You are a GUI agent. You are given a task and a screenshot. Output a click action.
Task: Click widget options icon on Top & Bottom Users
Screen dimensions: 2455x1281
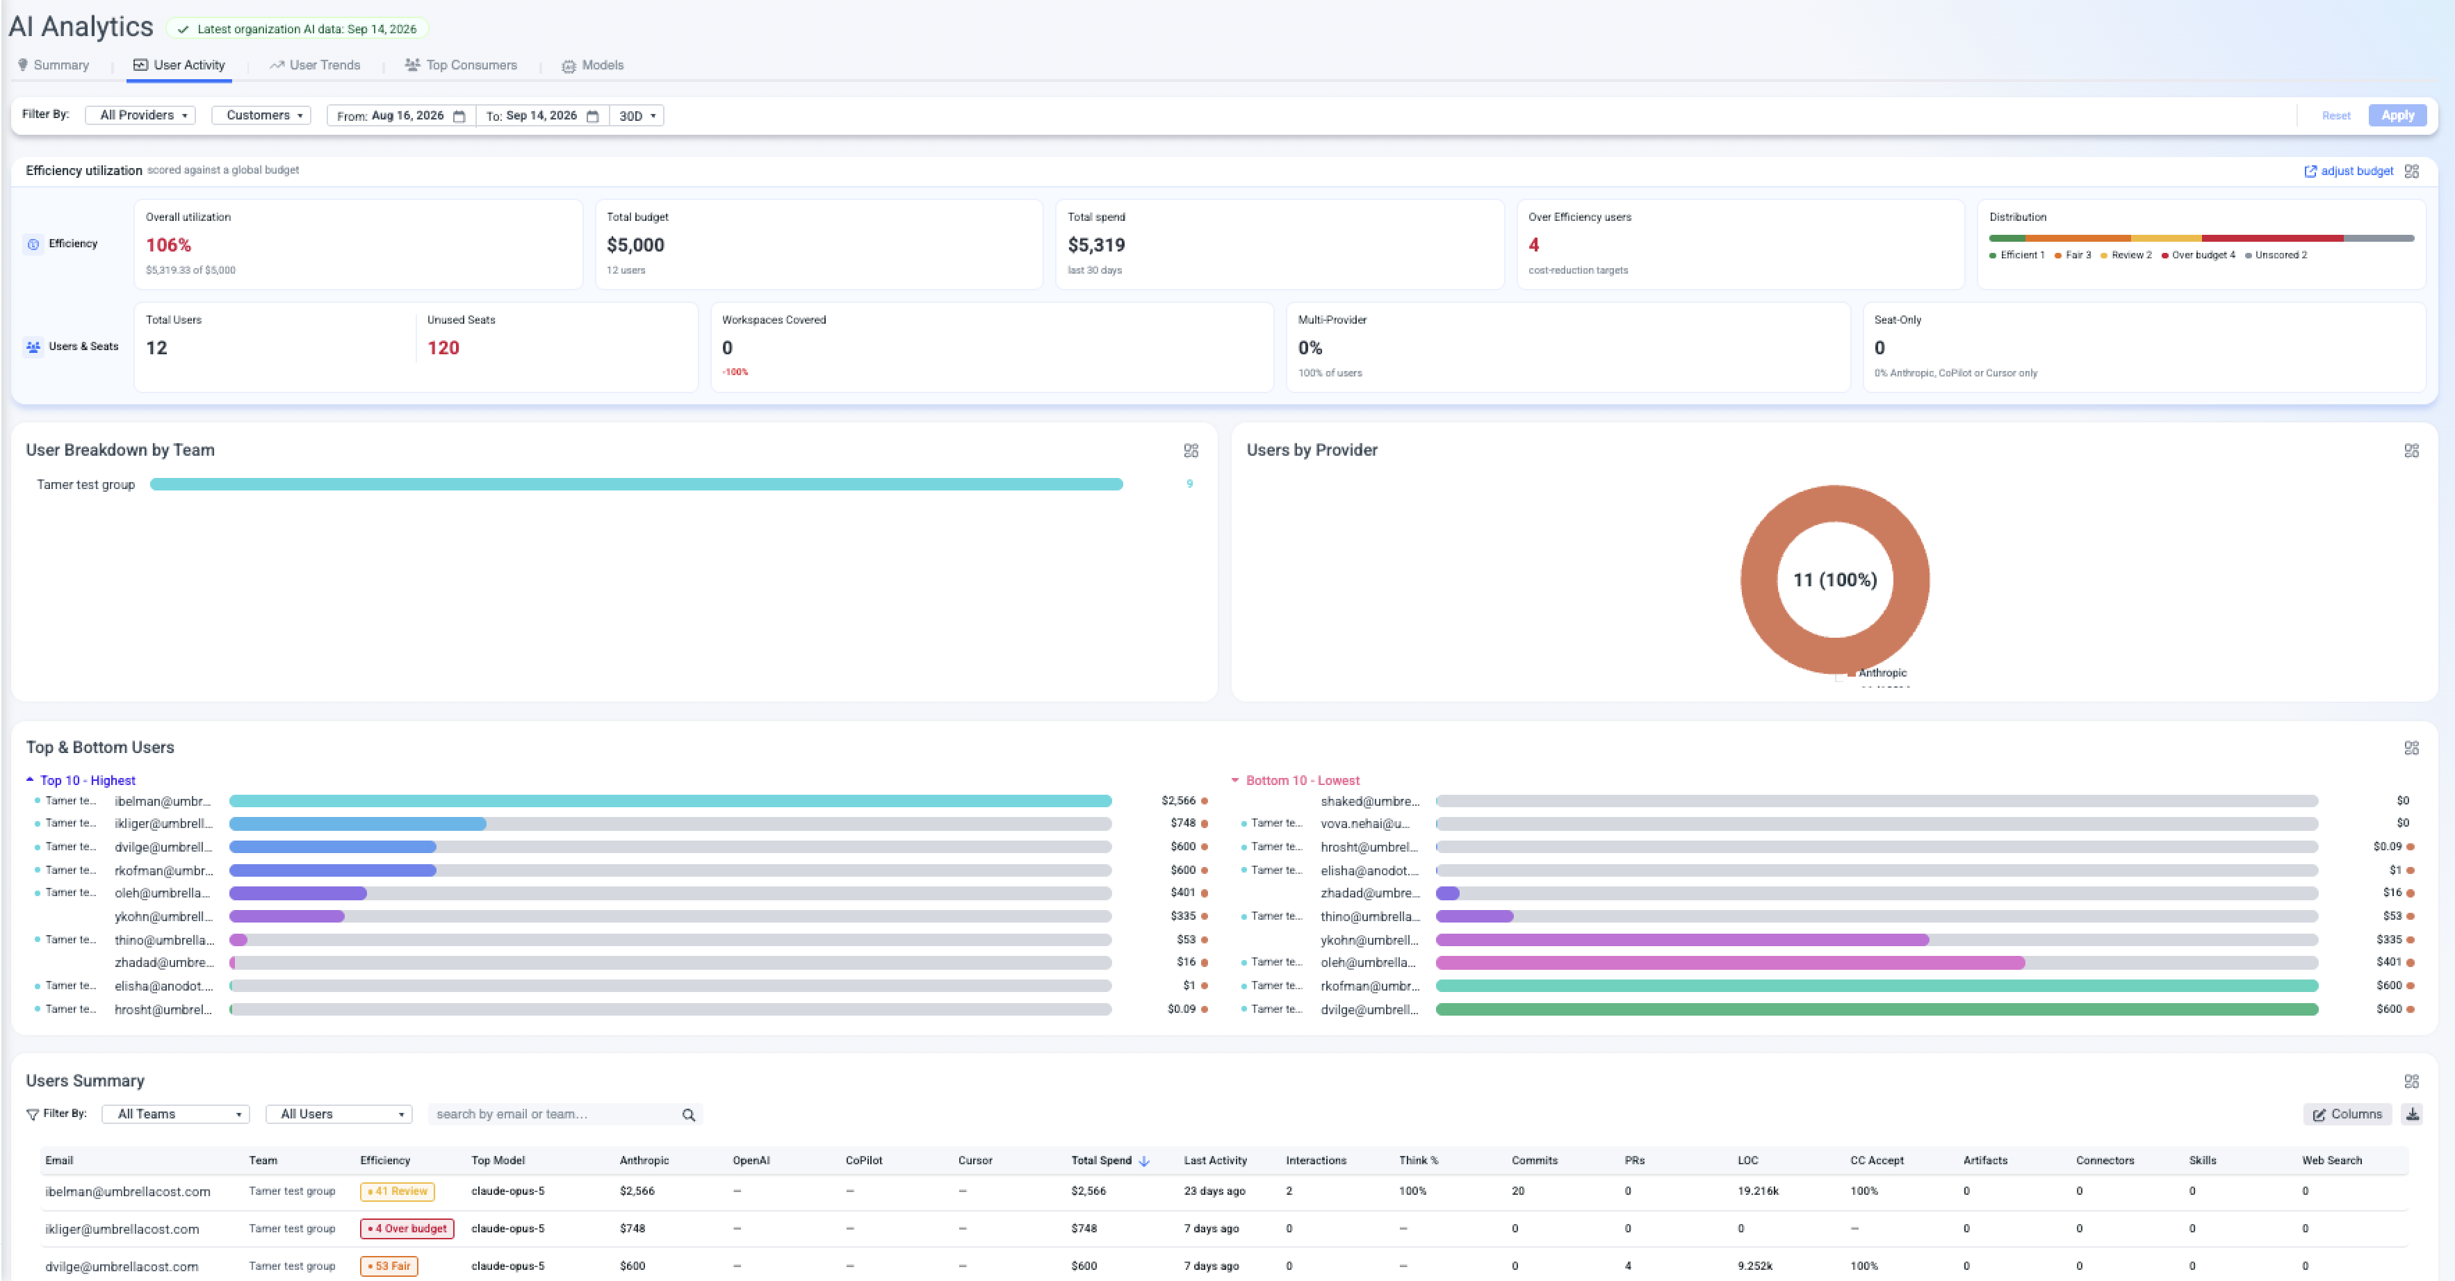point(2411,747)
